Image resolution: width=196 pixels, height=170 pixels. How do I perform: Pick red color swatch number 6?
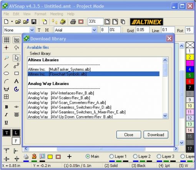point(190,82)
